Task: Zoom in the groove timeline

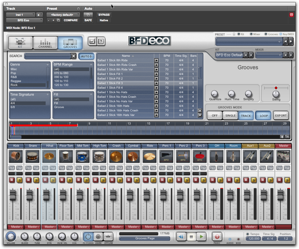Action: point(282,137)
